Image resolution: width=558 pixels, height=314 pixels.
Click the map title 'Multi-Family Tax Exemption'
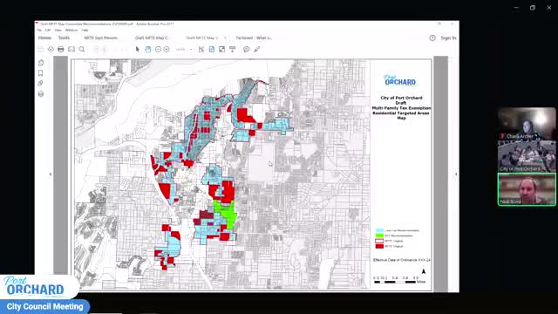click(x=401, y=108)
